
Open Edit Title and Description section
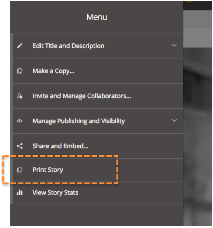[x=68, y=46]
